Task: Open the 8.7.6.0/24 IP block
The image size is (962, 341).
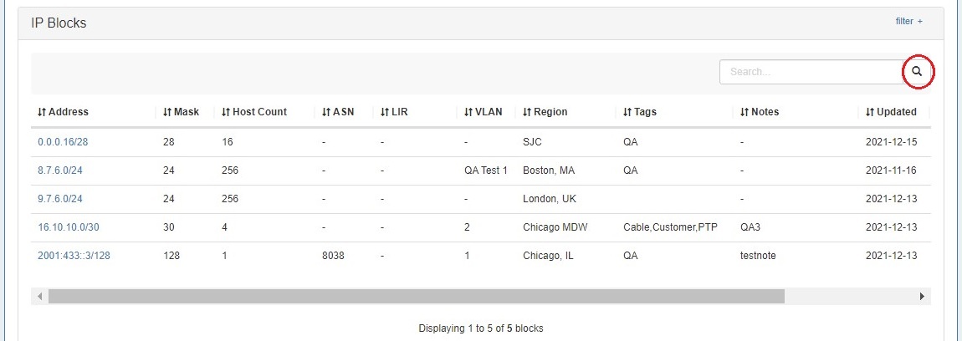Action: 60,170
